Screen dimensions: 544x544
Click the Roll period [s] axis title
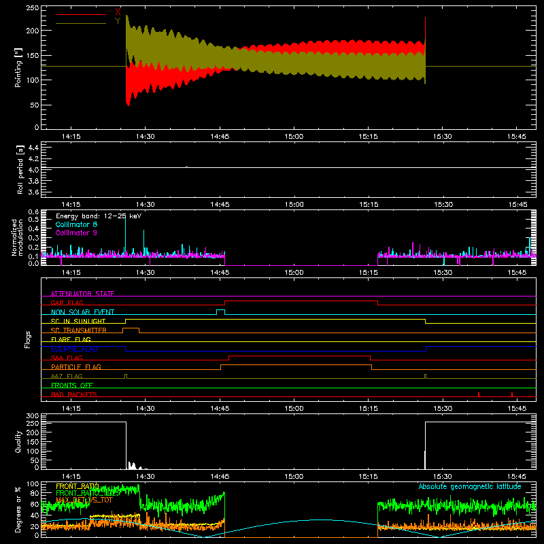[20, 169]
